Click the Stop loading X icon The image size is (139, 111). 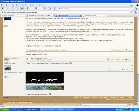coord(17,9)
